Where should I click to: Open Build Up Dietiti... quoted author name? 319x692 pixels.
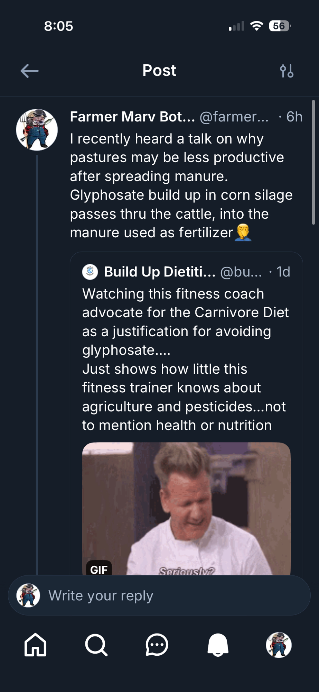click(160, 272)
